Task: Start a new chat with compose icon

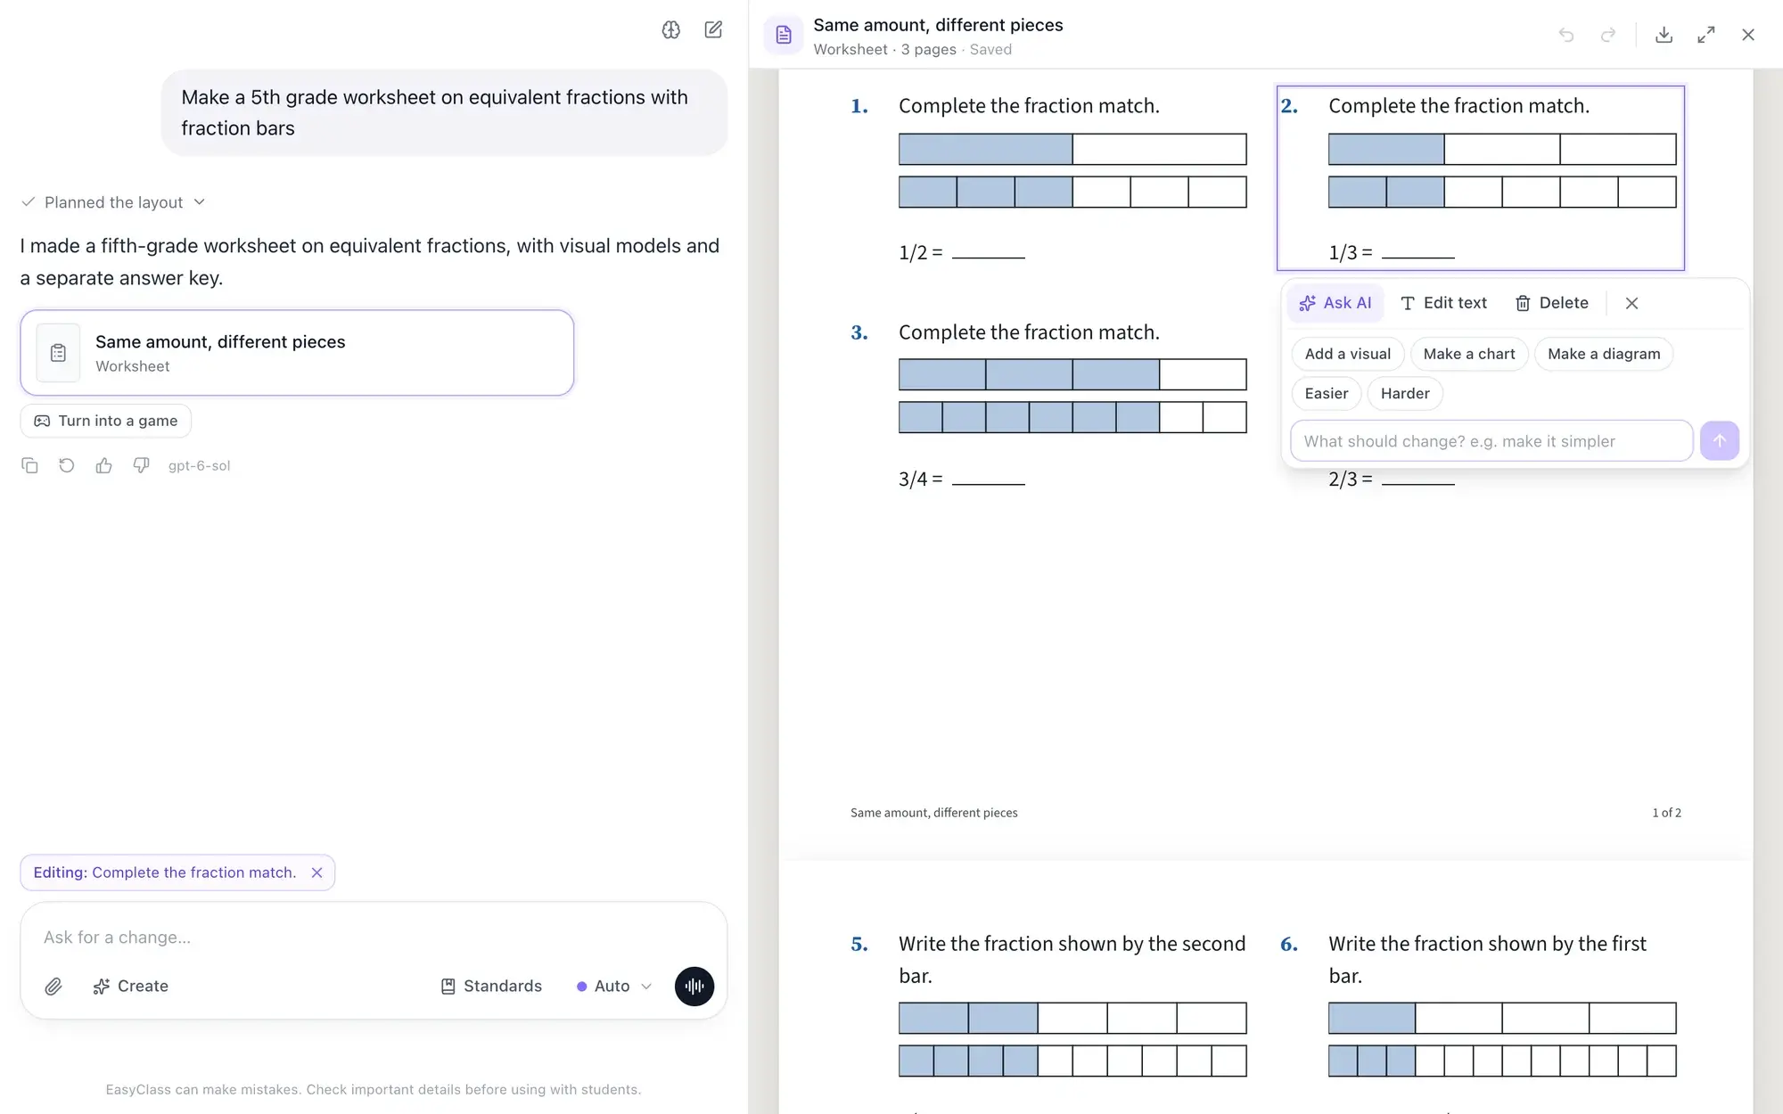Action: click(713, 29)
